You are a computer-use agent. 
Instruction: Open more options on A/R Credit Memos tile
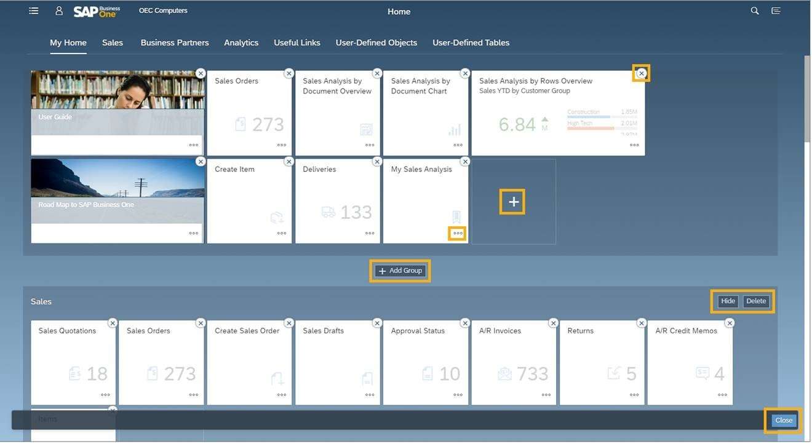click(722, 395)
